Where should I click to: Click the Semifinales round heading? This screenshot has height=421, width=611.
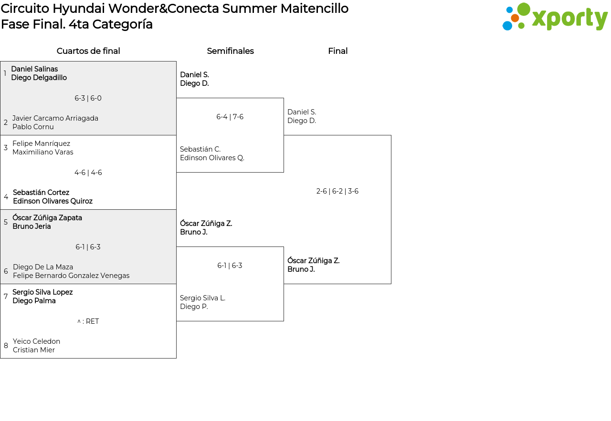(x=230, y=51)
